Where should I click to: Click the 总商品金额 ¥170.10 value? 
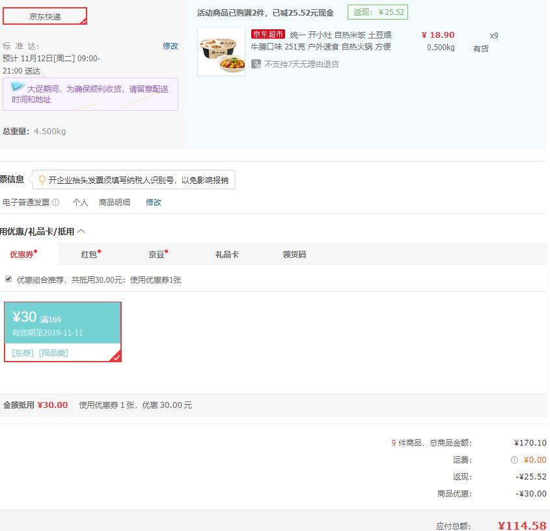[530, 443]
